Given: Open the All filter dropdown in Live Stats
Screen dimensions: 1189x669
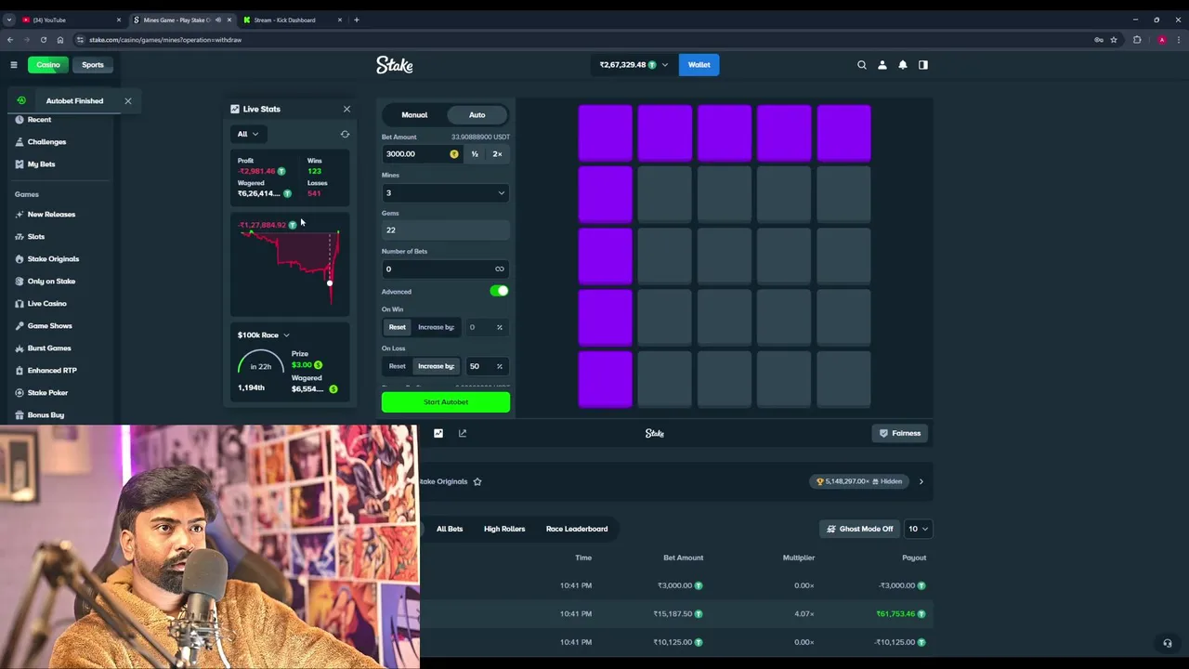Looking at the screenshot, I should click(248, 134).
